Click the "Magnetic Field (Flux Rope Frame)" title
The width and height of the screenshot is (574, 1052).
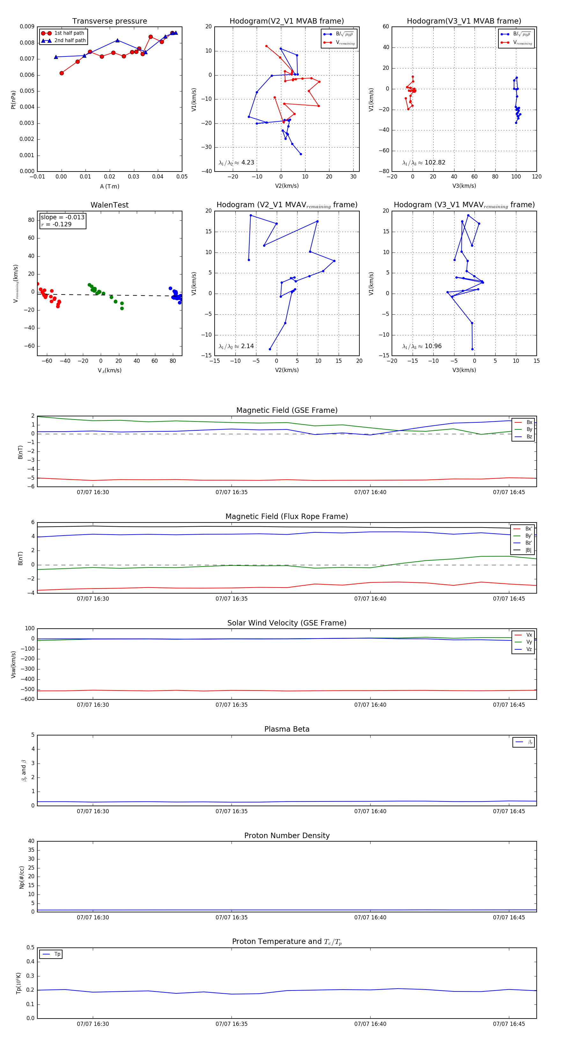287,517
